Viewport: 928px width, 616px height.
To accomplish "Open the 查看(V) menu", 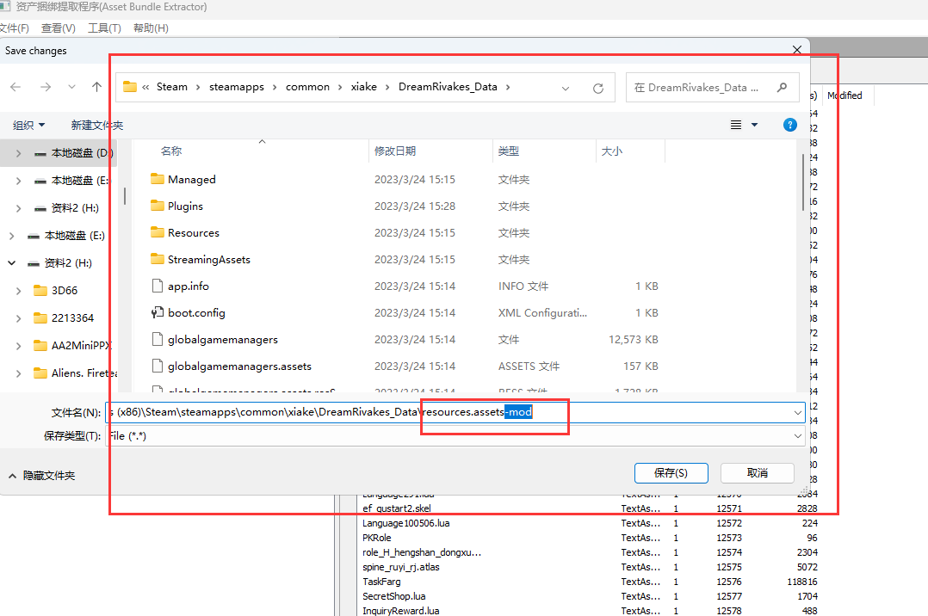I will click(x=58, y=28).
